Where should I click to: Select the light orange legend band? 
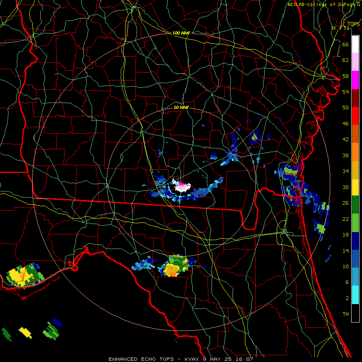point(355,152)
